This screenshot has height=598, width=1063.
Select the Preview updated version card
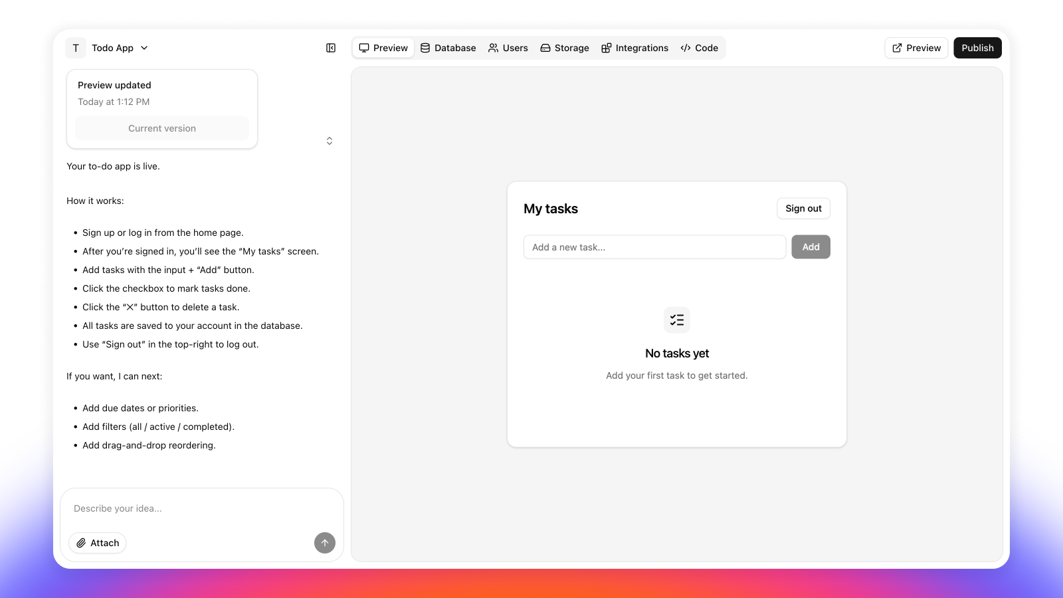[x=161, y=93]
